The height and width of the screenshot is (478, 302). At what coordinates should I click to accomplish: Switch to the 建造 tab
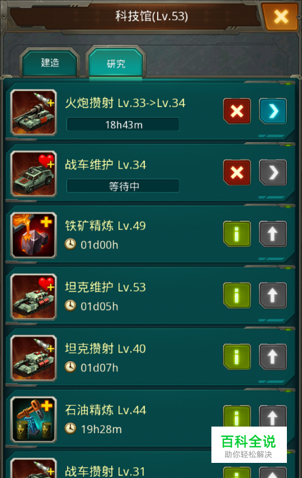(50, 63)
